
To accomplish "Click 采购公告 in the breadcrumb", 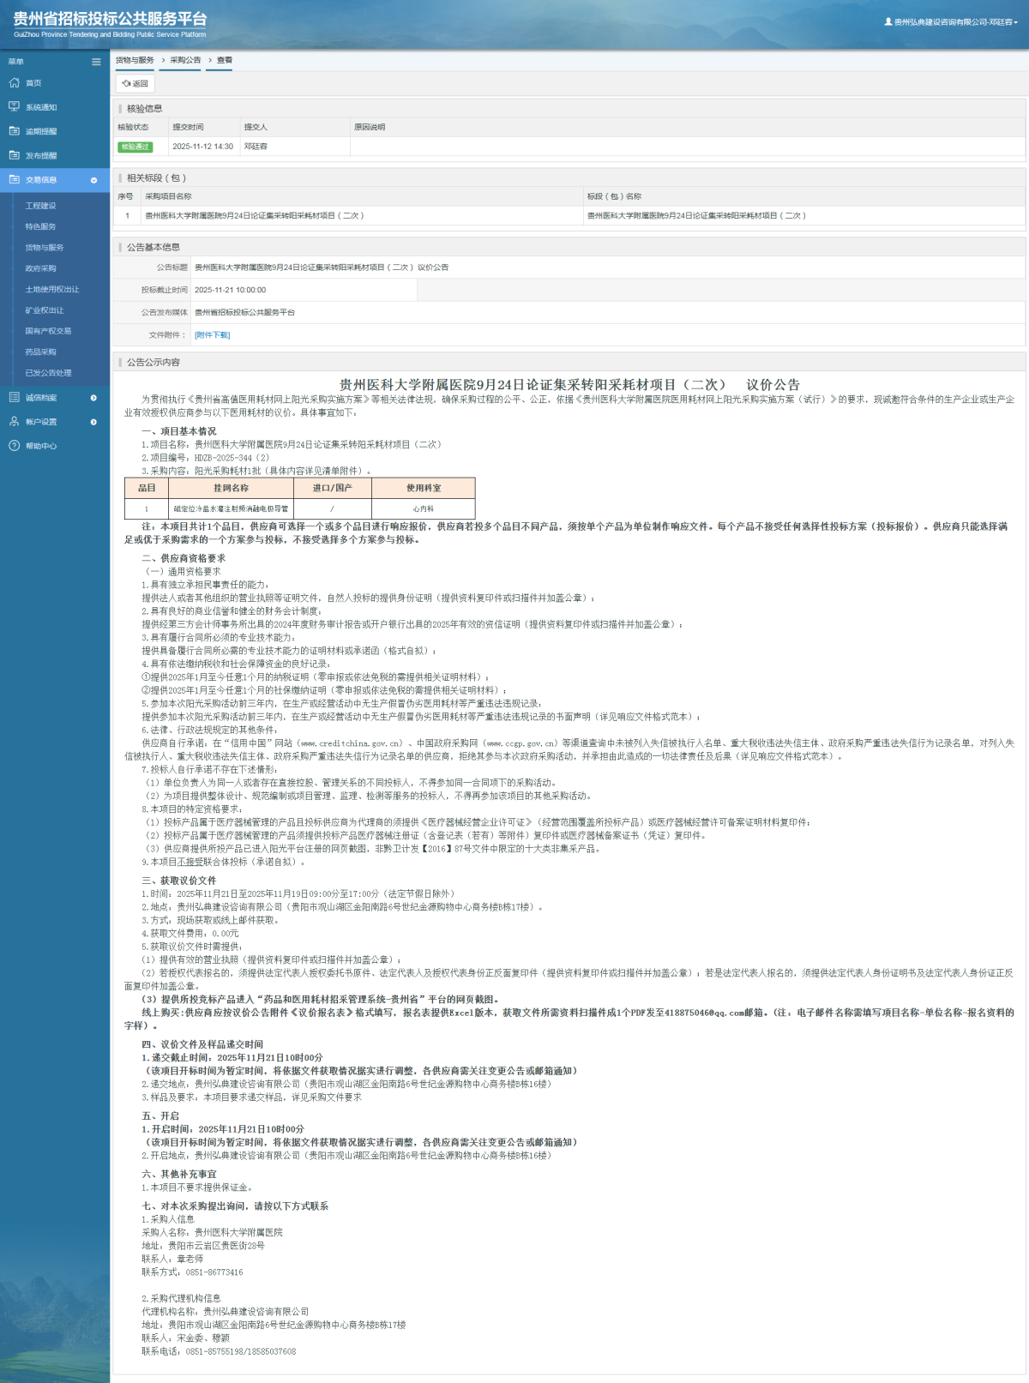I will (185, 60).
